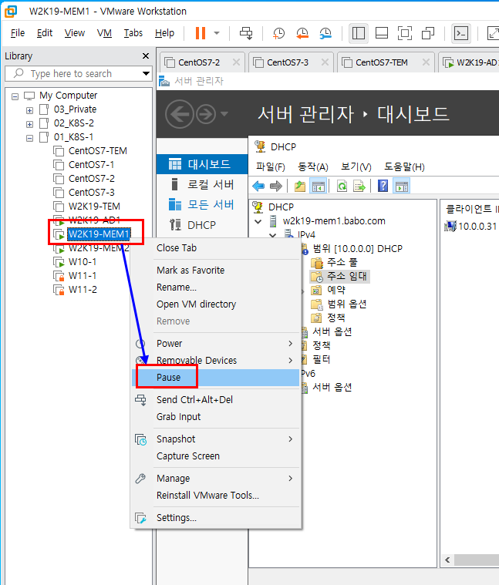Click Pause in the context menu
This screenshot has height=585, width=499.
216,378
